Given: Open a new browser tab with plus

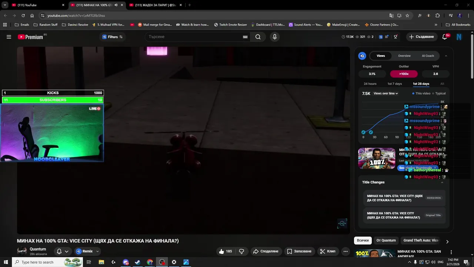Looking at the screenshot, I should click(x=189, y=5).
